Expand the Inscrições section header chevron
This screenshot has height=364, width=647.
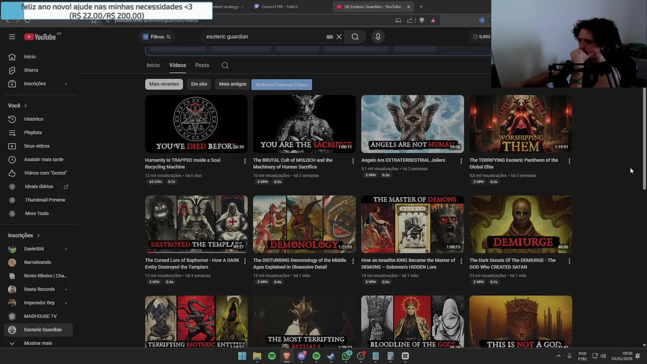(x=38, y=236)
